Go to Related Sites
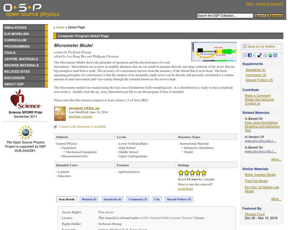This screenshot has width=288, height=230. point(25,72)
